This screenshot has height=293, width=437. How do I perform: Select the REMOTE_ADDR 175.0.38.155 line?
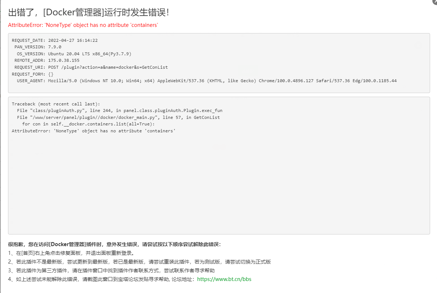point(47,60)
